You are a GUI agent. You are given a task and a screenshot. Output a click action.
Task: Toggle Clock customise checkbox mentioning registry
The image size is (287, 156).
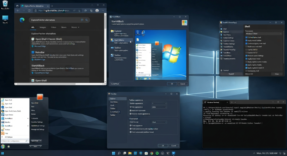(x=131, y=129)
